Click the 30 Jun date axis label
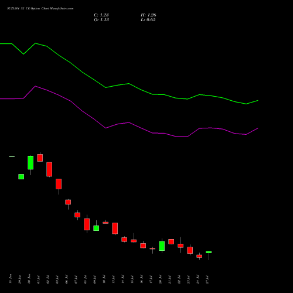 click(29, 279)
